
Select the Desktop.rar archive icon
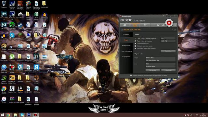click(x=12, y=100)
